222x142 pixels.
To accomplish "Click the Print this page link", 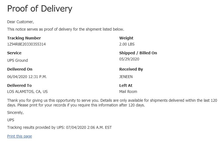I will 19,136.
